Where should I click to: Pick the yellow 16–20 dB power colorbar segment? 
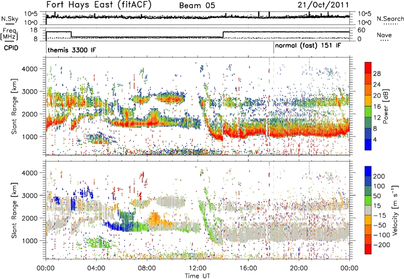368,101
